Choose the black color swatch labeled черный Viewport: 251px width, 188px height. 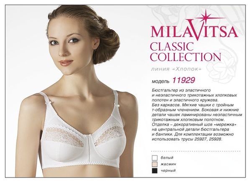(x=155, y=171)
